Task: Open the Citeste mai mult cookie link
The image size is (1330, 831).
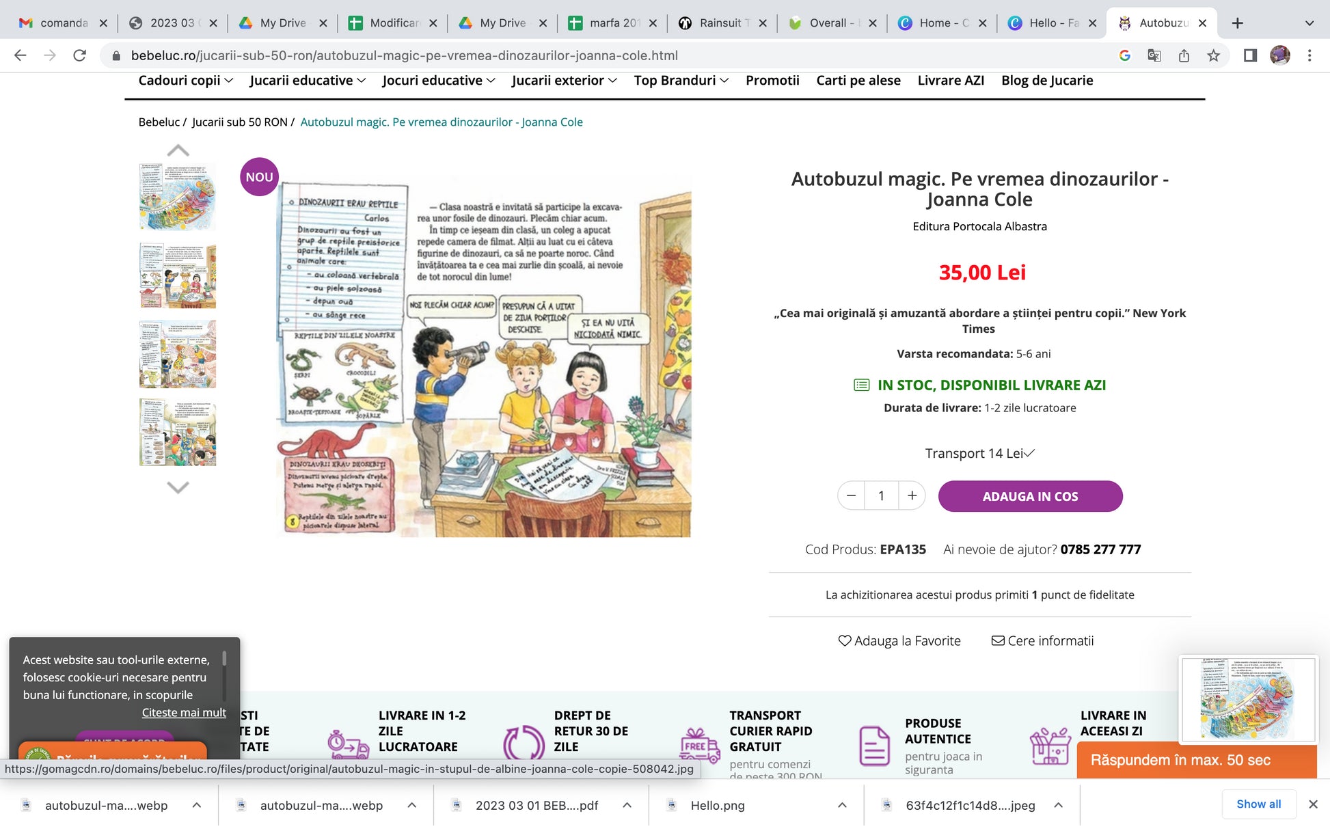Action: 184,712
